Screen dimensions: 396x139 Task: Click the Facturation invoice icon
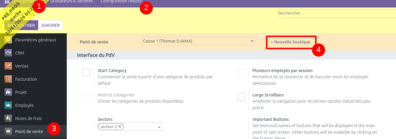coord(8,79)
